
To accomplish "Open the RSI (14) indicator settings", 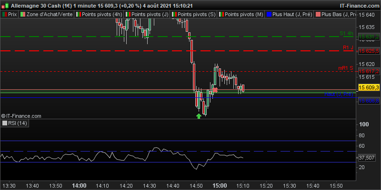I will [15, 123].
